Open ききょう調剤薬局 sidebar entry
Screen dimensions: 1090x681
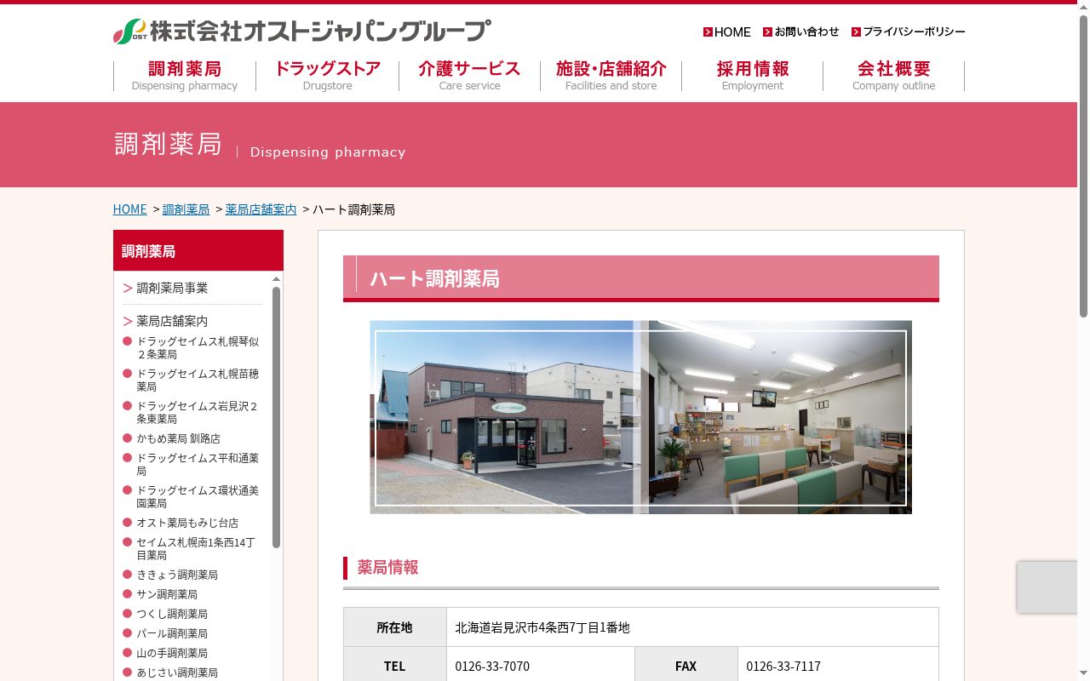pyautogui.click(x=177, y=575)
